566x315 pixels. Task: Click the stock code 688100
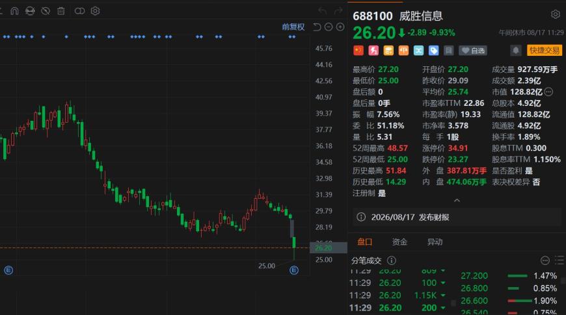click(373, 16)
